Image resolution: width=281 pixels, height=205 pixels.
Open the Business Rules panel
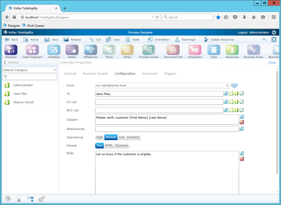pyautogui.click(x=253, y=51)
